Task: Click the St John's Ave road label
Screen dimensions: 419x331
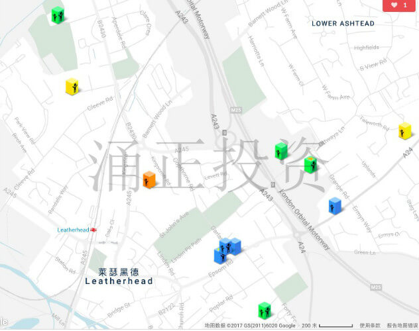Action: [174, 224]
